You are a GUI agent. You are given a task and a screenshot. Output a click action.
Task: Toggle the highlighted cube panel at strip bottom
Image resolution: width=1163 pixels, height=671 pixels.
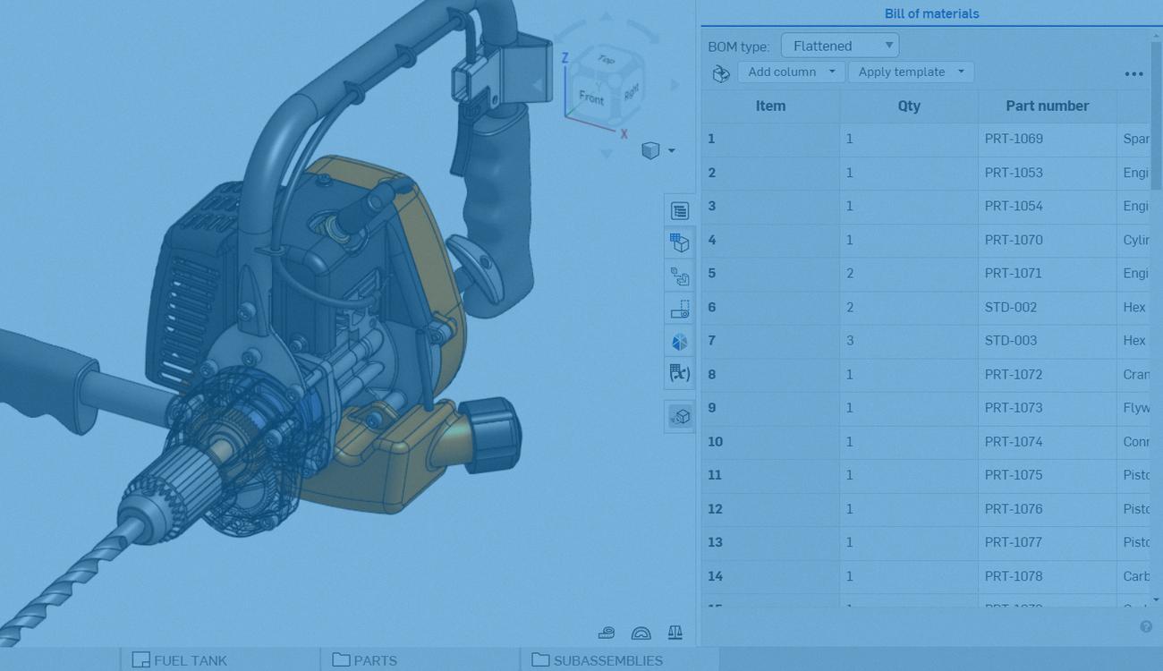(x=680, y=416)
